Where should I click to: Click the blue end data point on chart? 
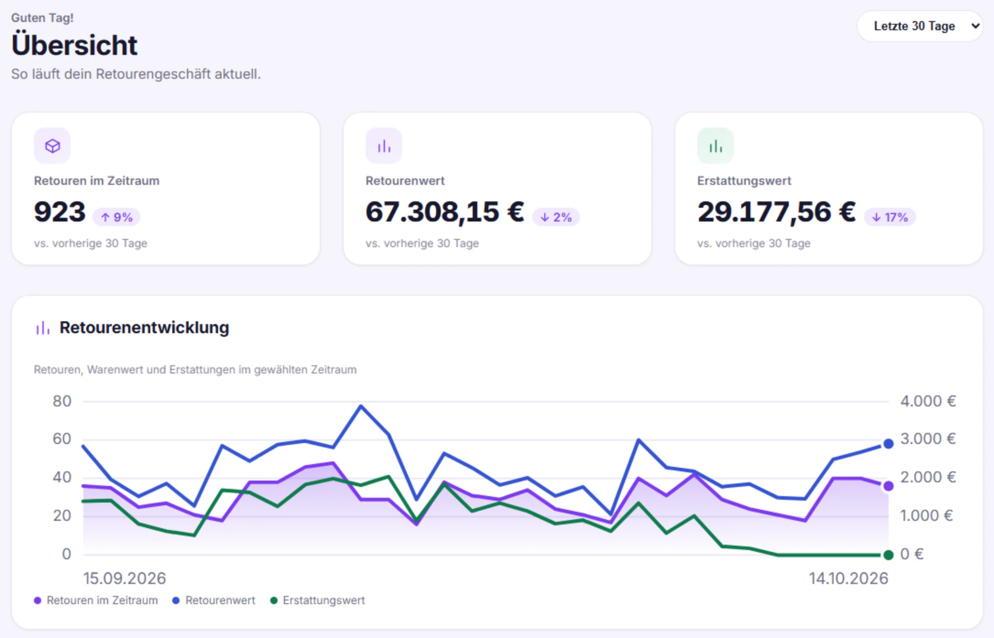pyautogui.click(x=888, y=443)
